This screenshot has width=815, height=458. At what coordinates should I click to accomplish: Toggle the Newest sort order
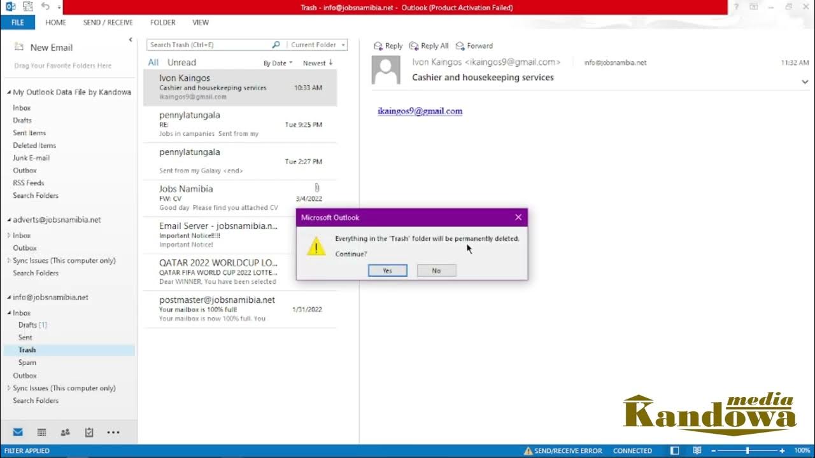coord(318,63)
